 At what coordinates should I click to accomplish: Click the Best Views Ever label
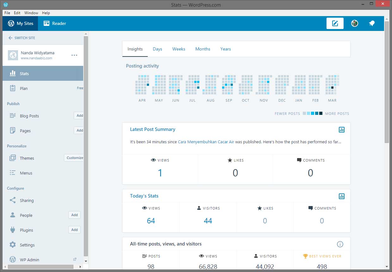coord(325,256)
